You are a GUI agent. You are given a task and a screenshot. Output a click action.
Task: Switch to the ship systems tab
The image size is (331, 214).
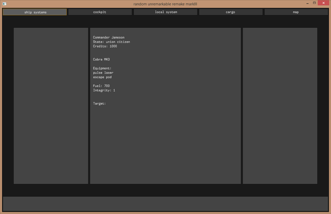(35, 12)
